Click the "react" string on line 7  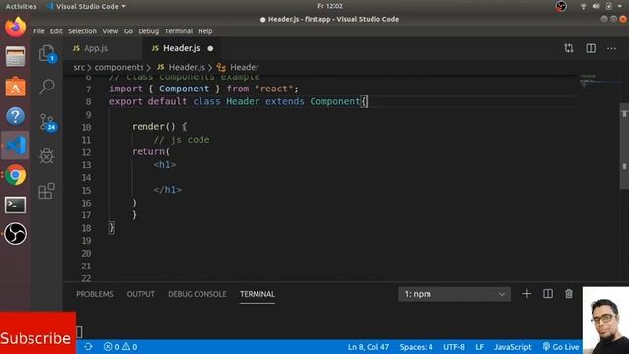tap(274, 88)
